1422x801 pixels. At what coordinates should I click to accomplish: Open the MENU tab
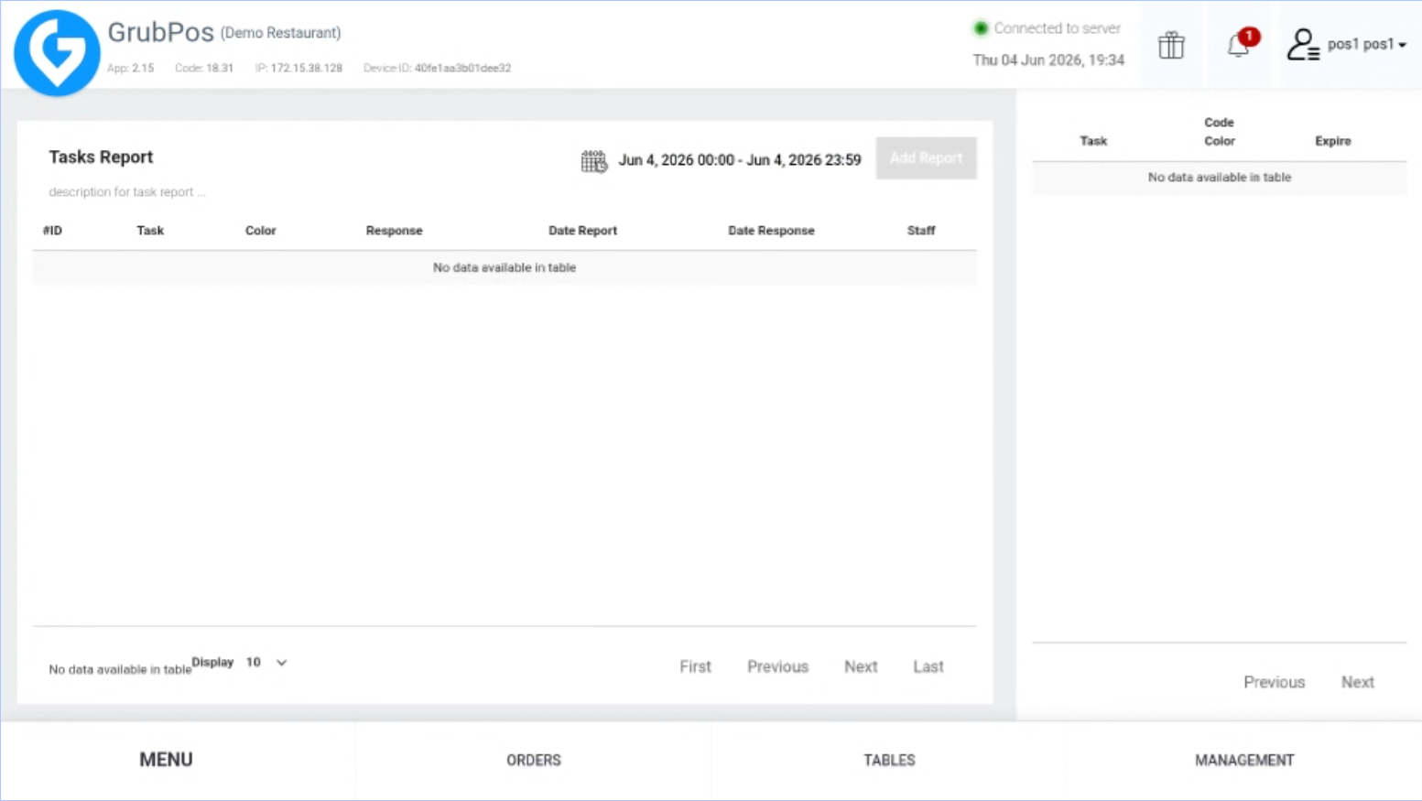point(166,760)
